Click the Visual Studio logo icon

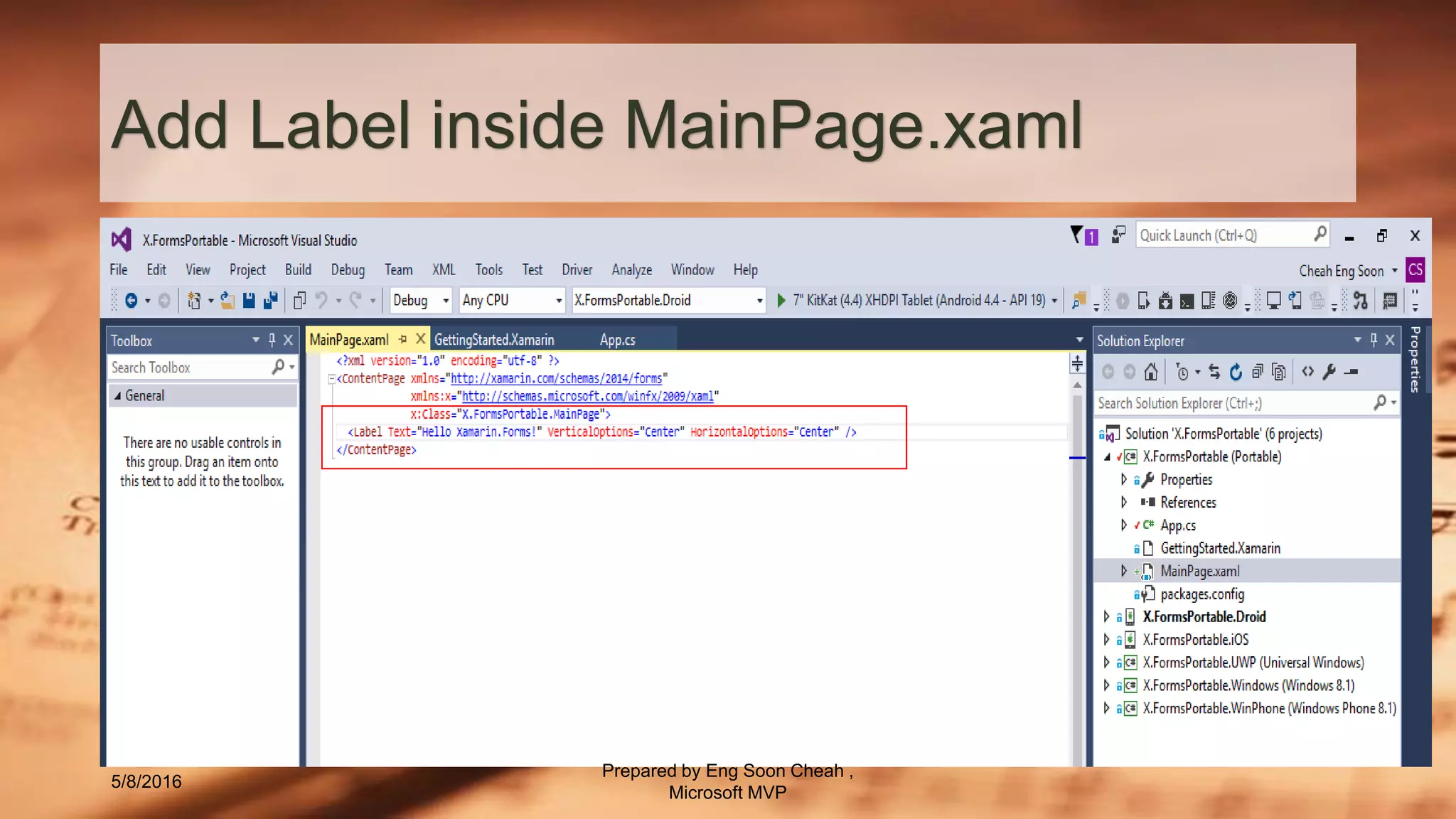tap(122, 240)
